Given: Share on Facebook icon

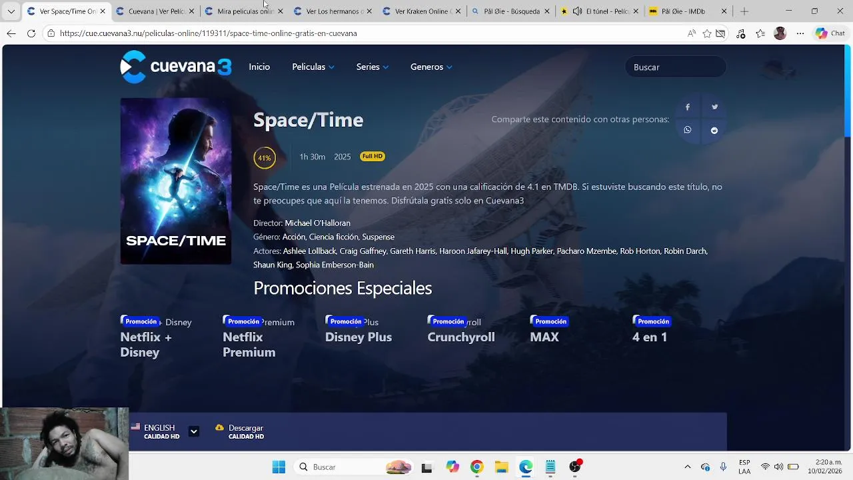Looking at the screenshot, I should click(687, 107).
